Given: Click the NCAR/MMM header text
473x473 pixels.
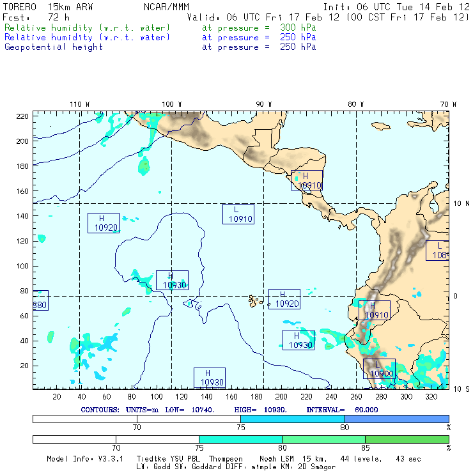Looking at the screenshot, I should pos(166,7).
